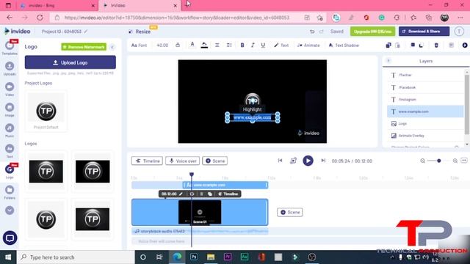470x264 pixels.
Task: Select the Project Default TP logo
Action: tap(46, 111)
